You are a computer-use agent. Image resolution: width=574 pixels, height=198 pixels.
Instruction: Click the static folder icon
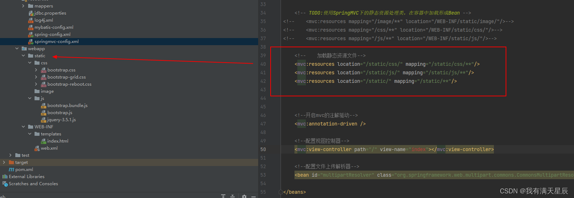pos(31,55)
